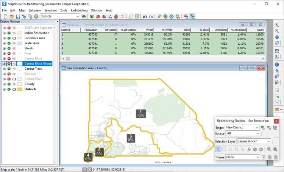Show the Census Place layer

tap(9, 79)
